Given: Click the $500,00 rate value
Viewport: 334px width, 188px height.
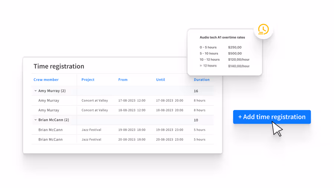Looking at the screenshot, I should [235, 53].
